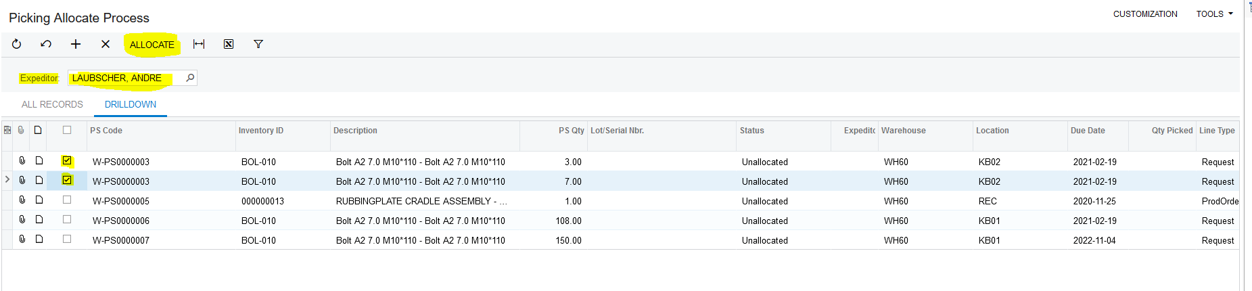Click the Delete row X icon
Image resolution: width=1252 pixels, height=291 pixels.
106,44
